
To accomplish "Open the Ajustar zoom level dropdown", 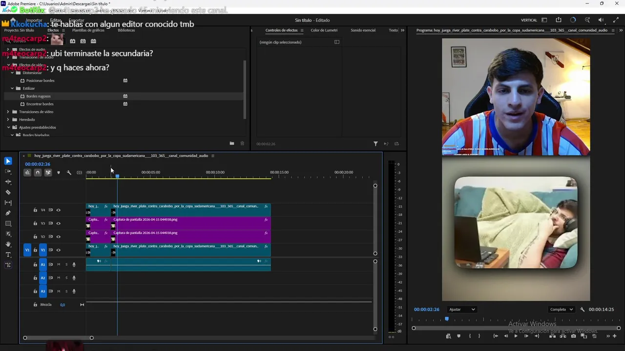I will coord(461,310).
